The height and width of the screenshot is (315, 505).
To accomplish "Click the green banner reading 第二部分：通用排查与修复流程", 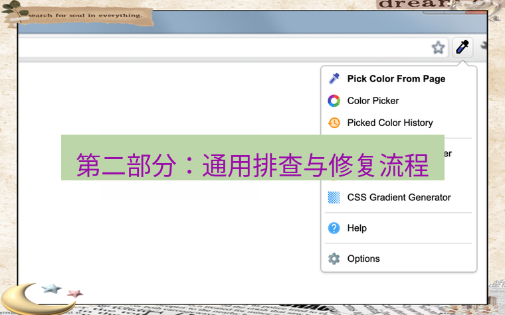I will click(252, 158).
